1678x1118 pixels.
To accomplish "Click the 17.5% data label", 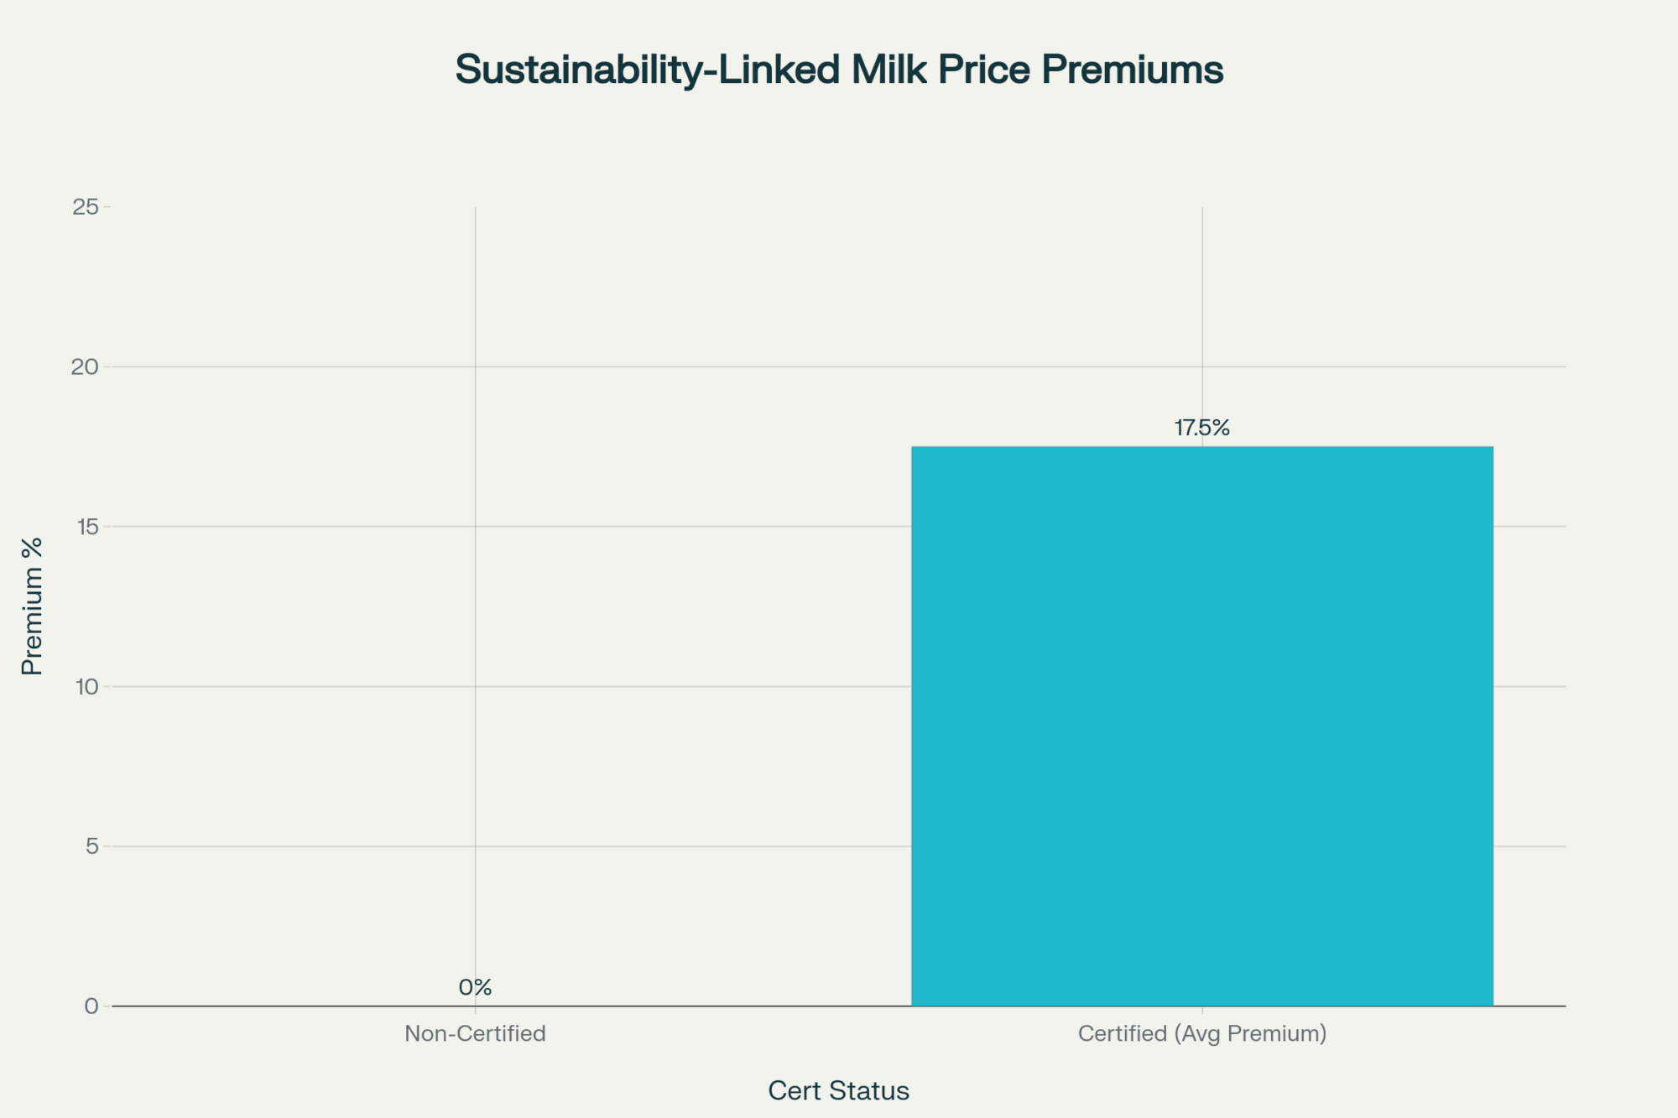I will click(1201, 428).
